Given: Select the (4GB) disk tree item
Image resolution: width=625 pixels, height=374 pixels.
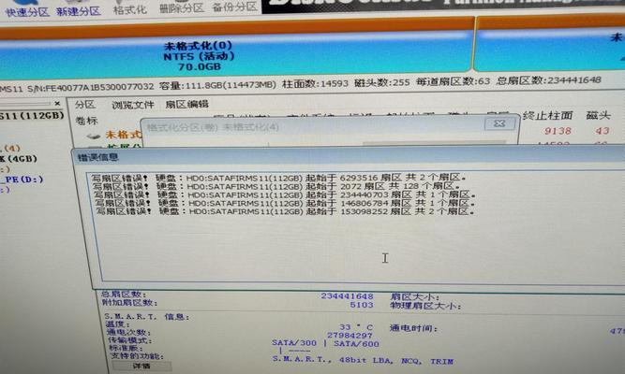Looking at the screenshot, I should click(x=19, y=159).
